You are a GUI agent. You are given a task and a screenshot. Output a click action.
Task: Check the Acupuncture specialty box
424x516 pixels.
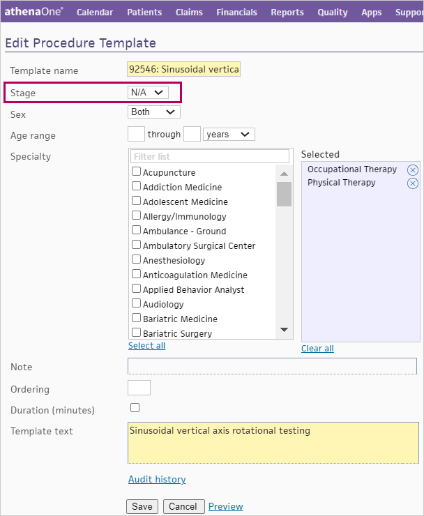137,172
